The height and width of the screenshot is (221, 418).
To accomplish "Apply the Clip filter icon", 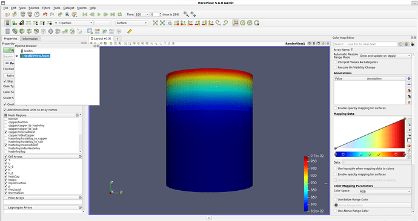I will [x=22, y=31].
